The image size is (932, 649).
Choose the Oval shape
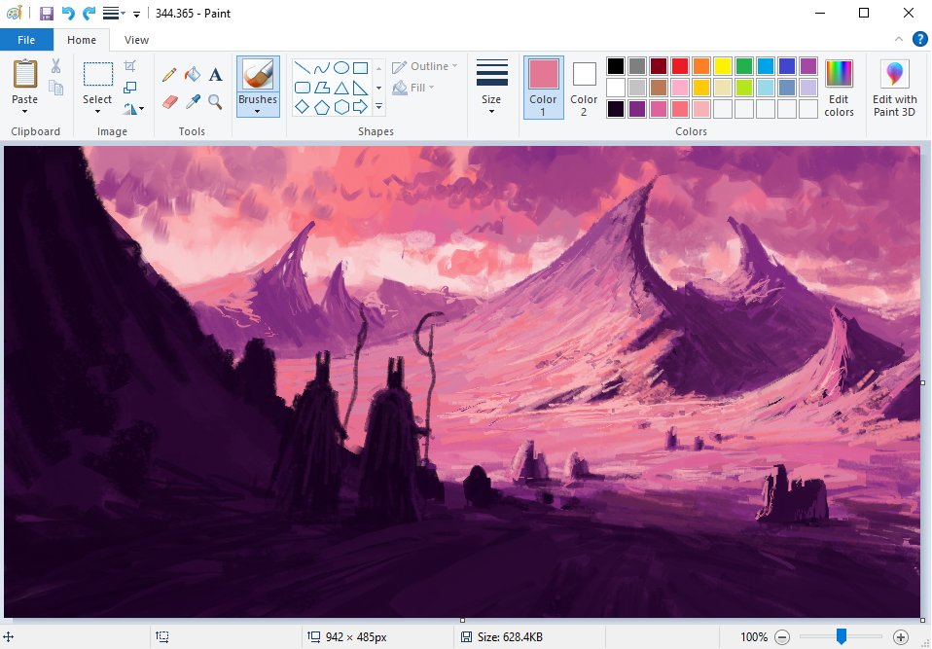[341, 68]
